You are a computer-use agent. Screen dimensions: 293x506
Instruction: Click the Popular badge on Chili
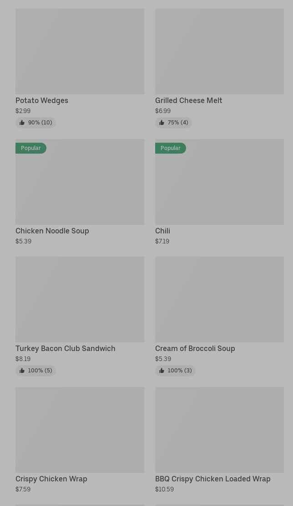[x=171, y=148]
